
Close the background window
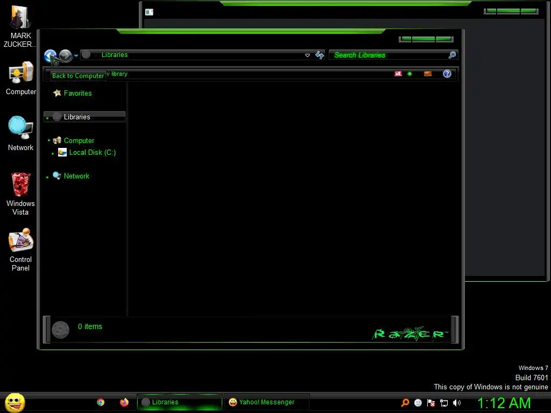[528, 11]
